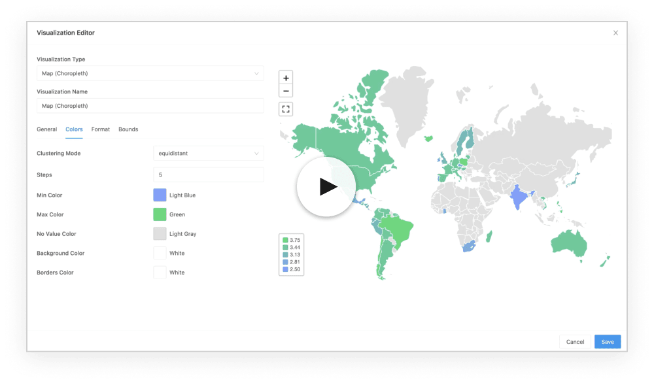The width and height of the screenshot is (654, 383).
Task: Click the Save button
Action: point(607,342)
